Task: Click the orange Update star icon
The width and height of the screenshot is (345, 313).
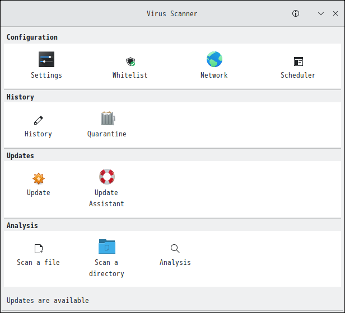Action: tap(39, 178)
